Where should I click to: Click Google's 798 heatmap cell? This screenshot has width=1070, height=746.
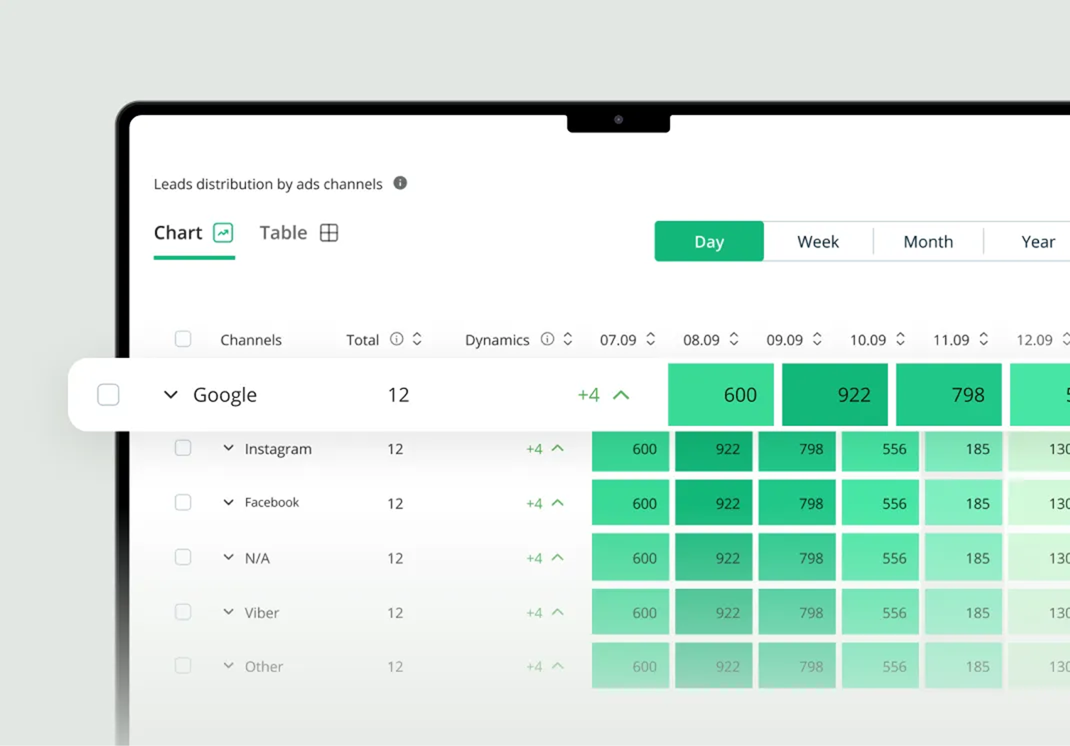(949, 395)
